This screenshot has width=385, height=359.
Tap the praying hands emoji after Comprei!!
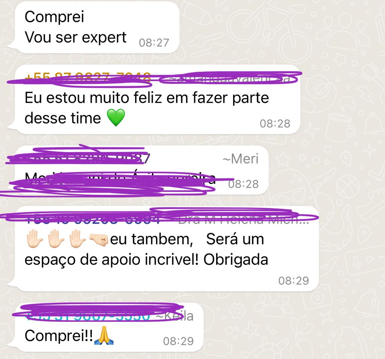coord(104,335)
